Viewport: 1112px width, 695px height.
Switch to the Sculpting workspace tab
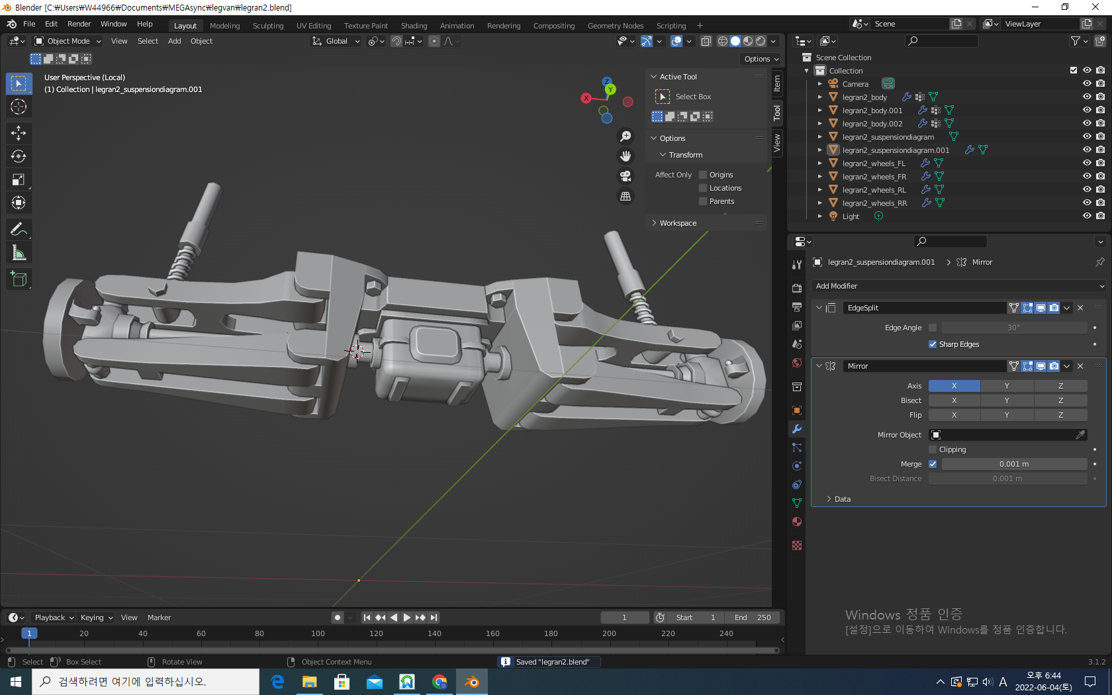(268, 26)
